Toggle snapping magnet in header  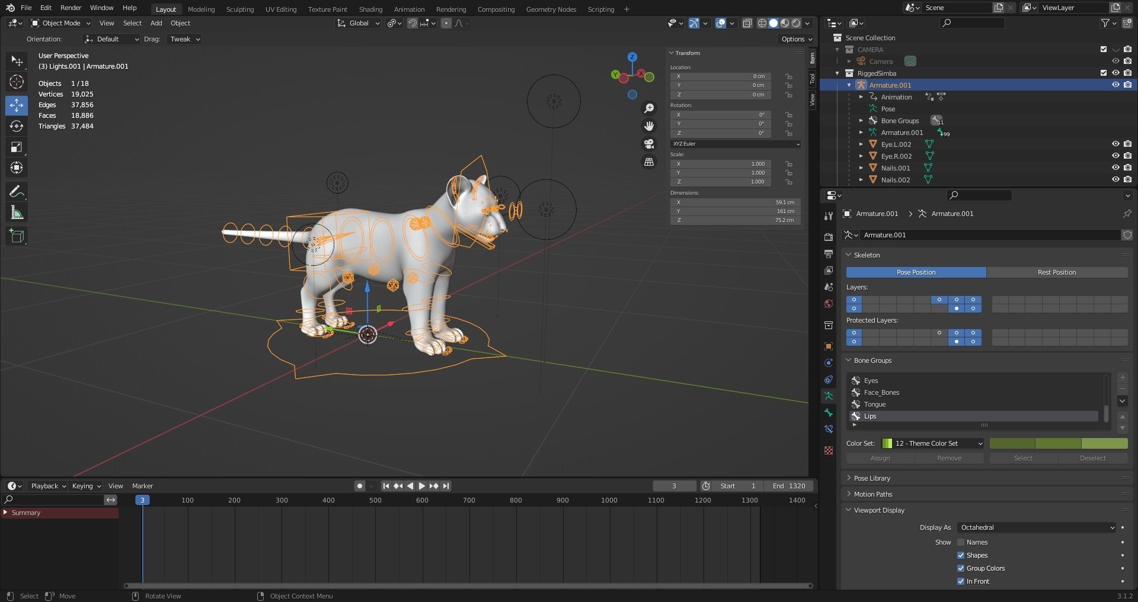[413, 23]
